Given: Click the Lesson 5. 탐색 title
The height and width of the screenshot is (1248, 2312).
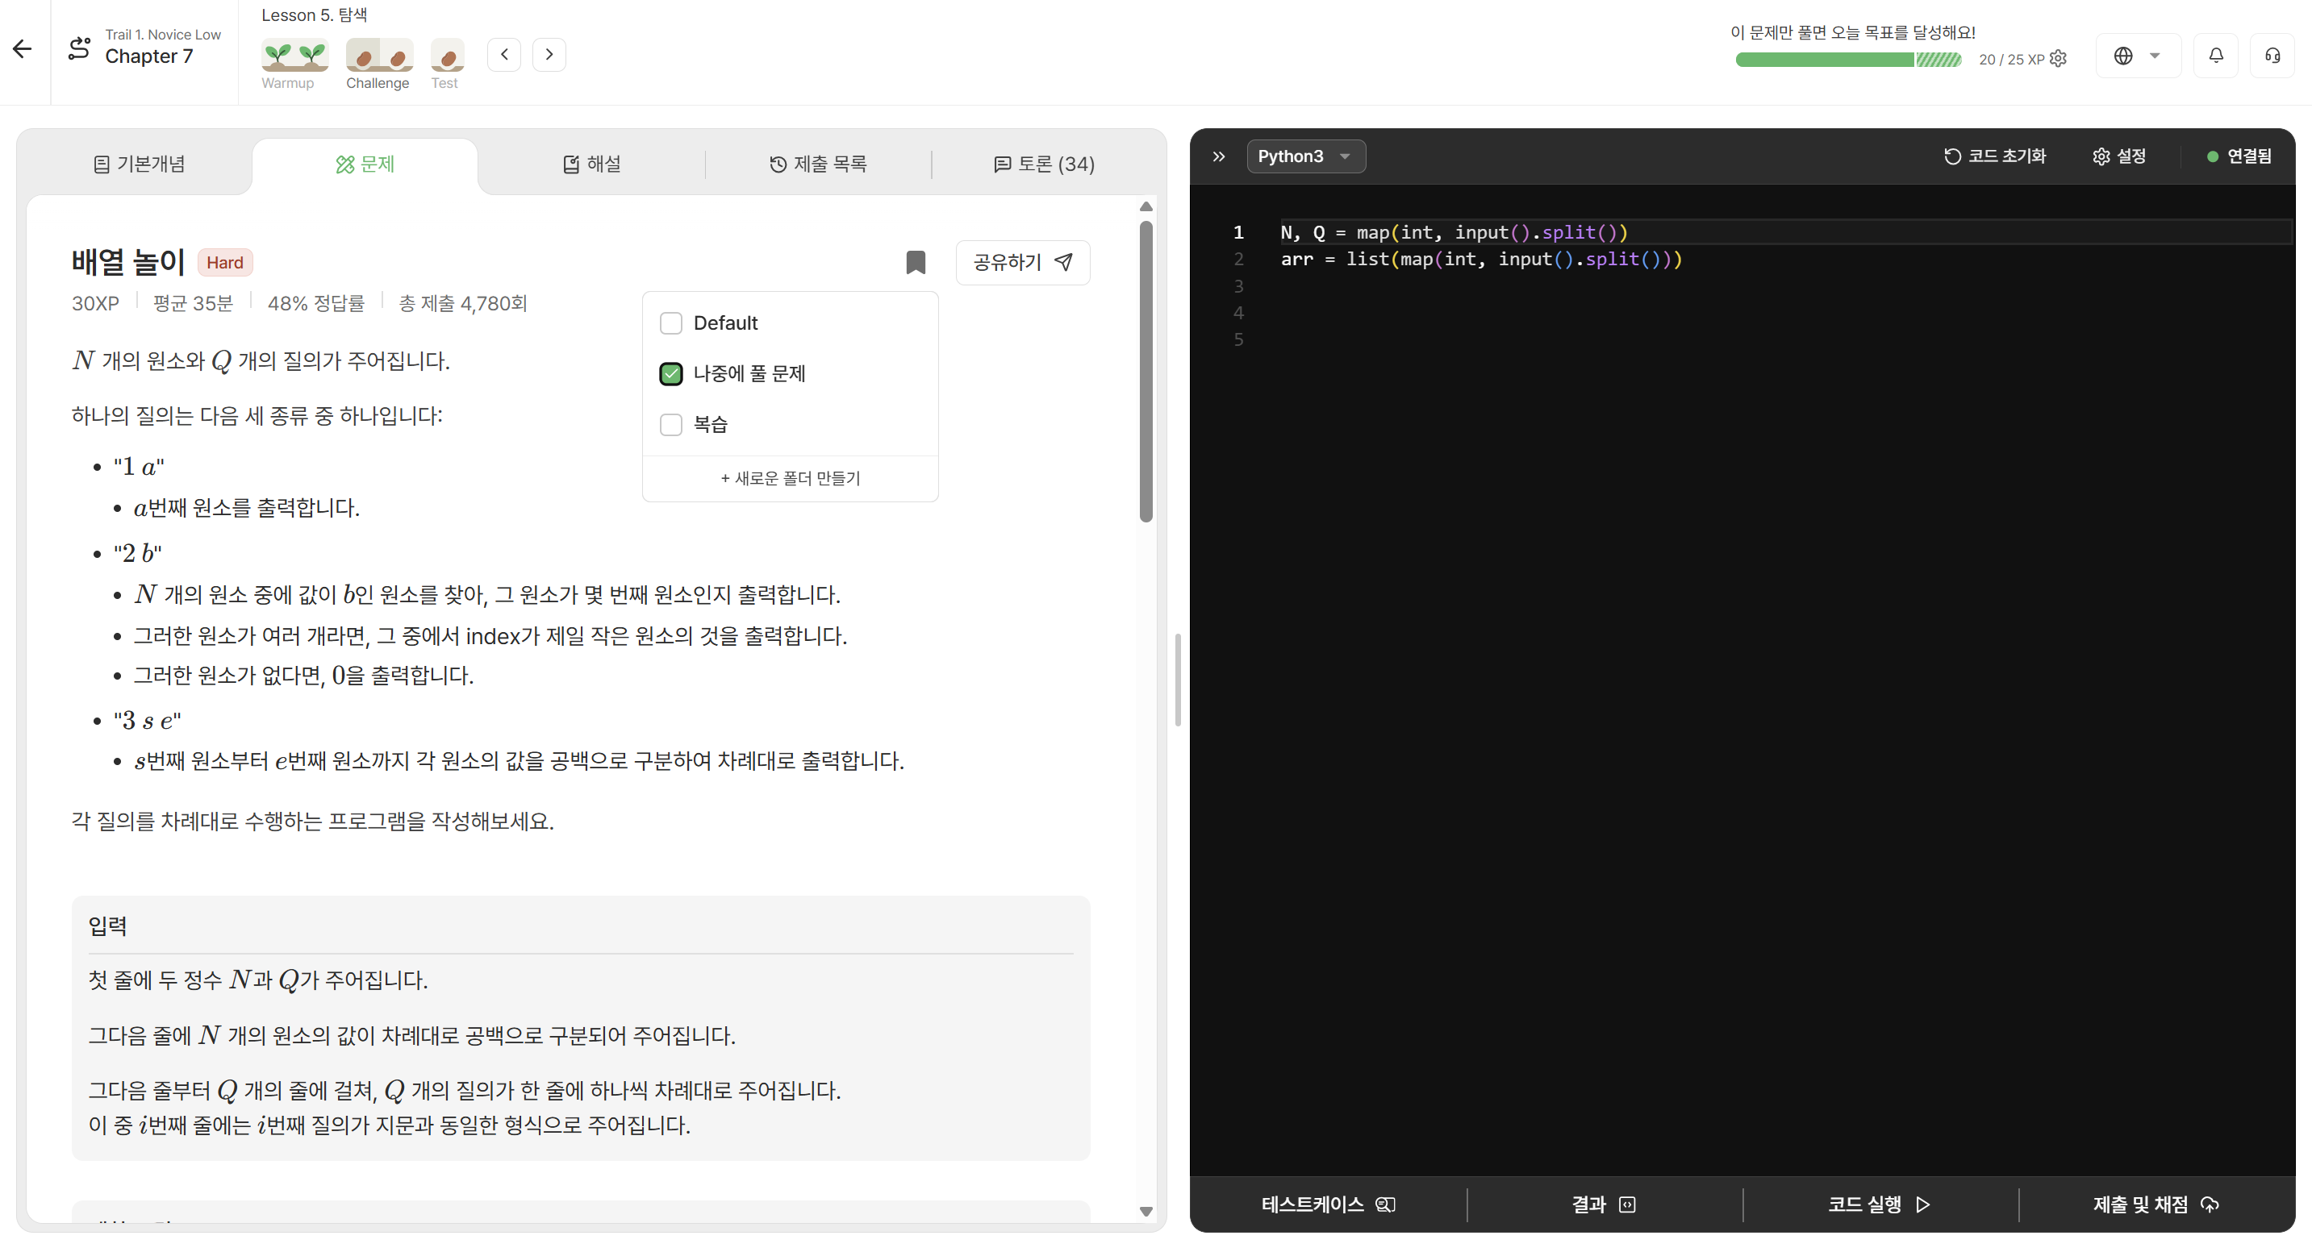Looking at the screenshot, I should tap(314, 15).
